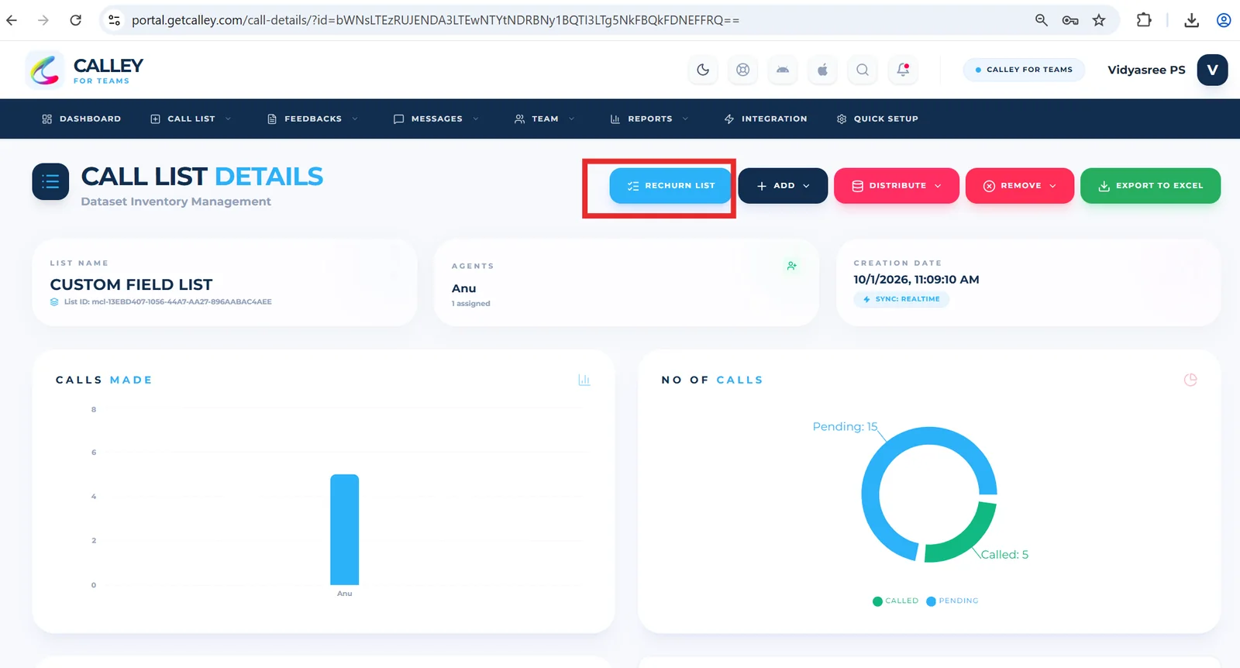Expand the Reports menu
This screenshot has height=668, width=1240.
click(649, 119)
